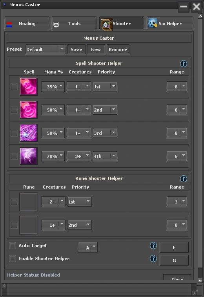Click info icon beside Enable Shooter Helper
The height and width of the screenshot is (297, 204).
[x=153, y=258]
